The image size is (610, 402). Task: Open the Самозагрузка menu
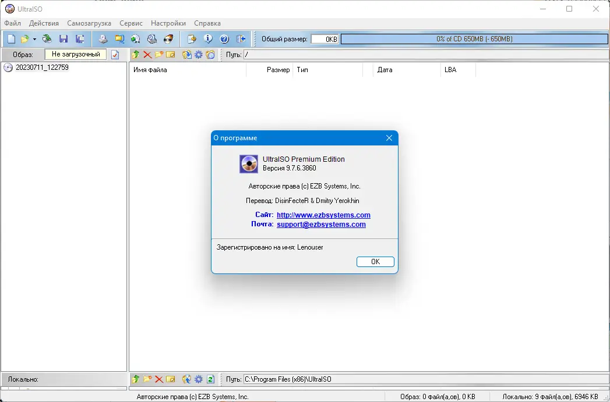click(89, 23)
